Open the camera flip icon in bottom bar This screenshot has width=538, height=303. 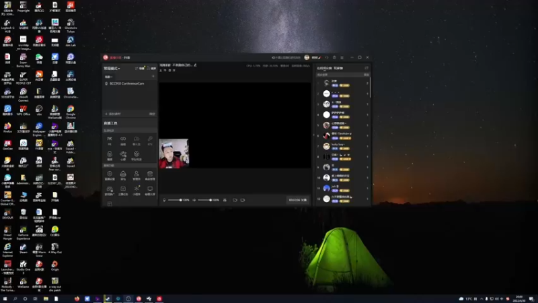click(x=235, y=200)
